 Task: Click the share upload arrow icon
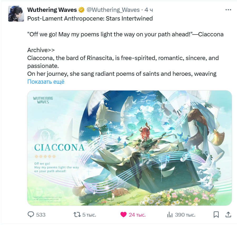pos(228,214)
